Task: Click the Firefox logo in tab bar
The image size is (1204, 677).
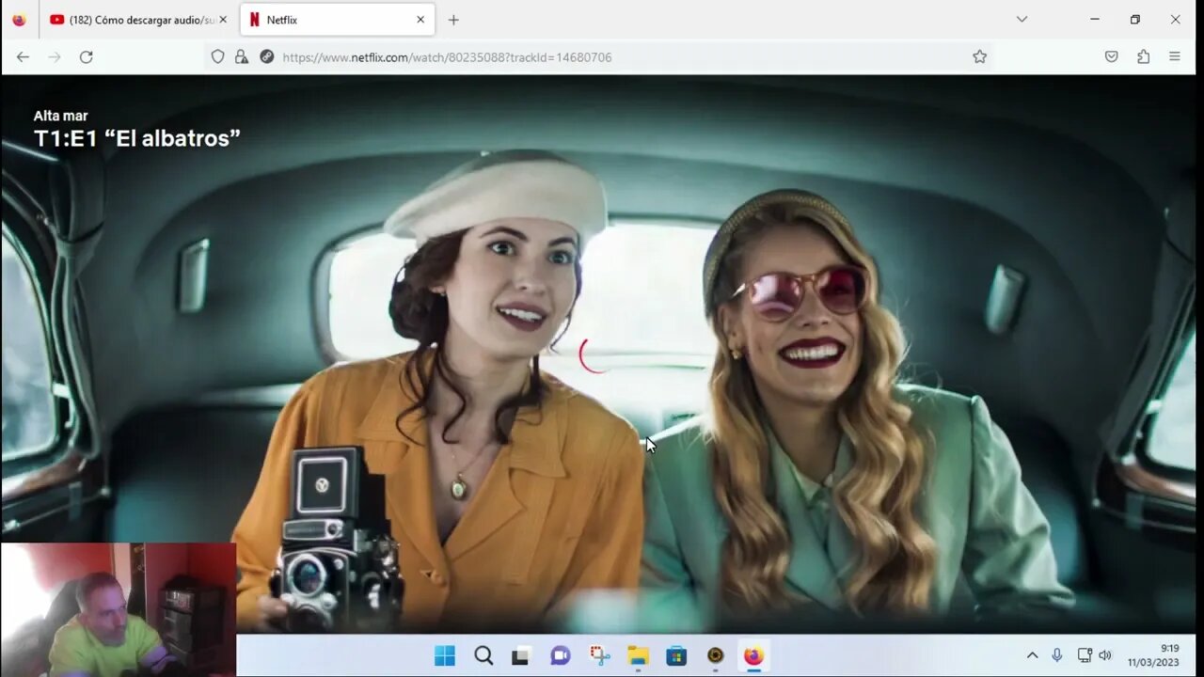Action: click(19, 20)
